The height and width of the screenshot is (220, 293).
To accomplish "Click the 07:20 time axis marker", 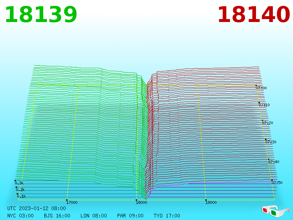I will click(267, 123).
